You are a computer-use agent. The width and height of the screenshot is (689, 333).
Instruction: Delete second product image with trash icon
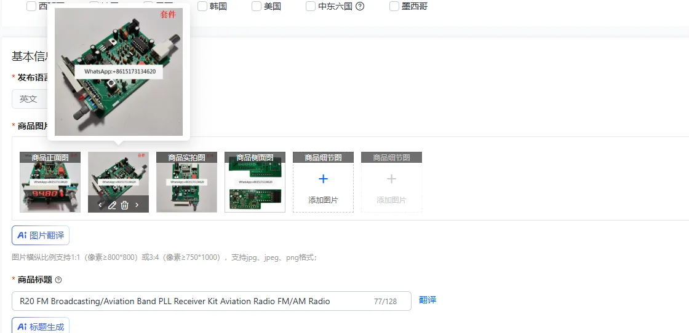tap(125, 205)
